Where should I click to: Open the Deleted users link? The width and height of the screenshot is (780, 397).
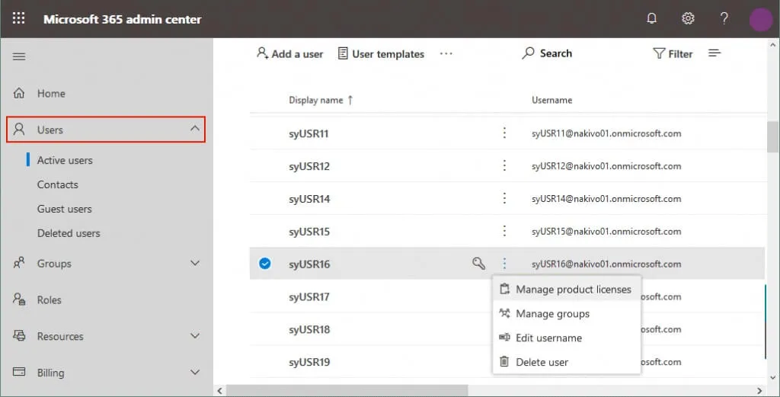point(69,233)
